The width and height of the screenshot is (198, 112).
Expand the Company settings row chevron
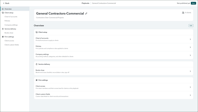(190, 55)
